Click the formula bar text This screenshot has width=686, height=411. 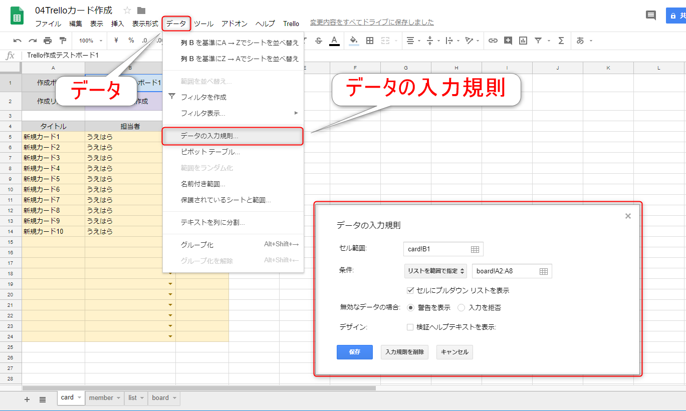click(63, 55)
